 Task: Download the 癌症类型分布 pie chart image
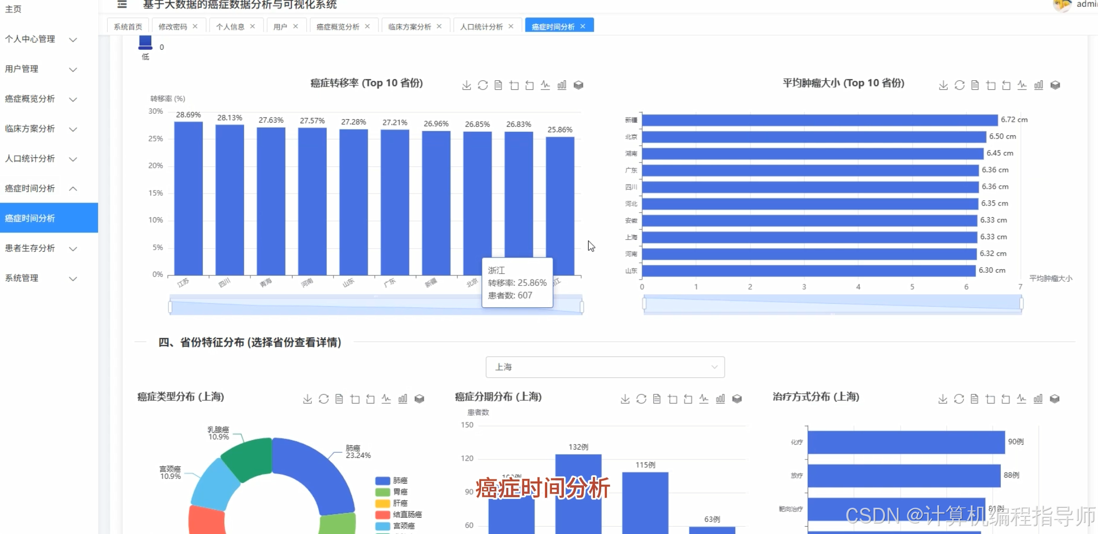tap(307, 399)
